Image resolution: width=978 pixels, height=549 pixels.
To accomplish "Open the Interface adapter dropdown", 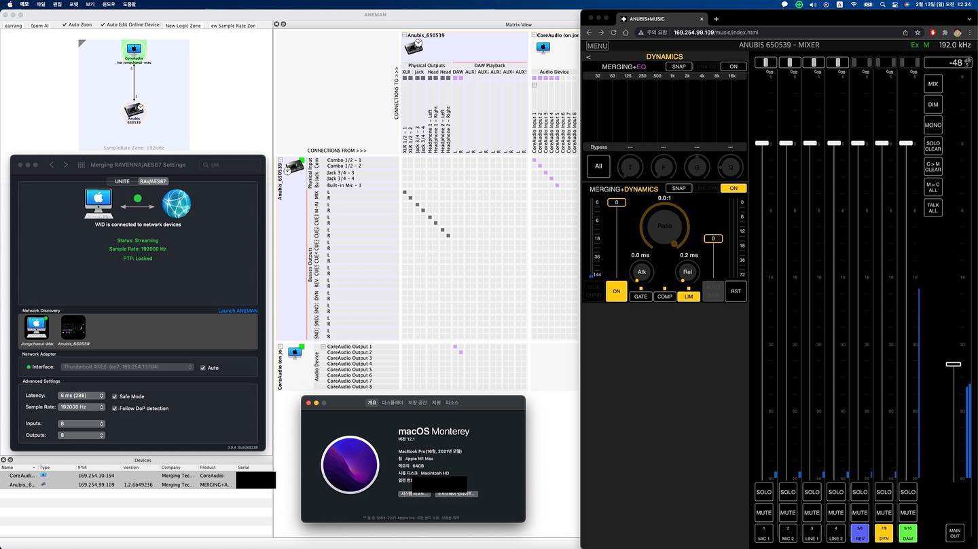I will 128,367.
